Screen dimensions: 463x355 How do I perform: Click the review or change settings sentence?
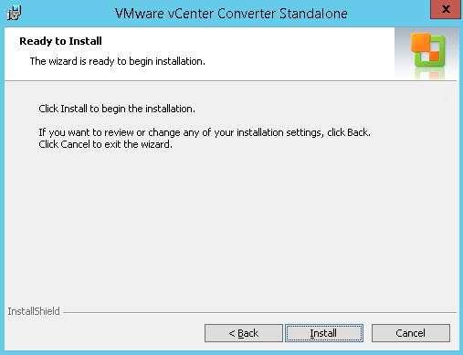pos(205,132)
